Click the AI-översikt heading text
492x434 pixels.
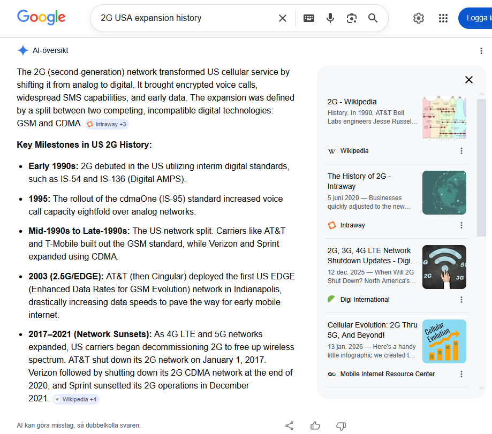(50, 50)
